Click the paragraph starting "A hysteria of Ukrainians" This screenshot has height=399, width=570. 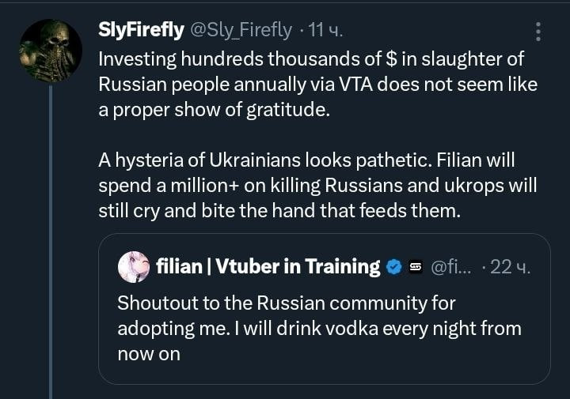click(317, 185)
